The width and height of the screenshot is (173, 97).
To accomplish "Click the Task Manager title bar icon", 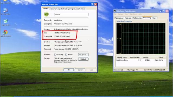I will [x=115, y=11].
